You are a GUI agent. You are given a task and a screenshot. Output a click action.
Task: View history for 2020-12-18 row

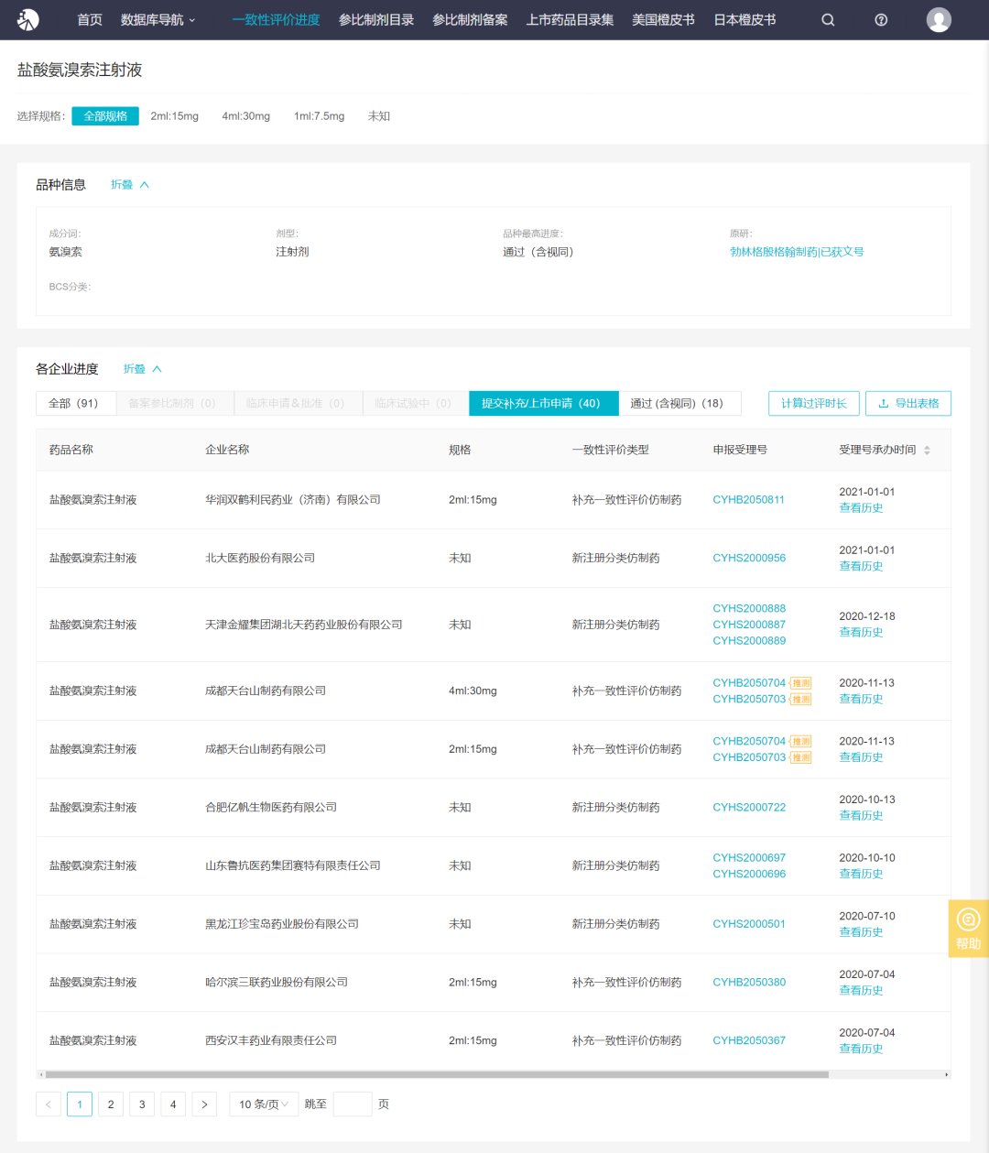861,633
